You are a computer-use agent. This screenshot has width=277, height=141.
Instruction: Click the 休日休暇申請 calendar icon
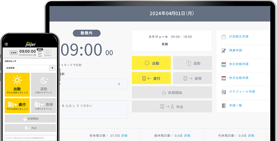point(223,64)
